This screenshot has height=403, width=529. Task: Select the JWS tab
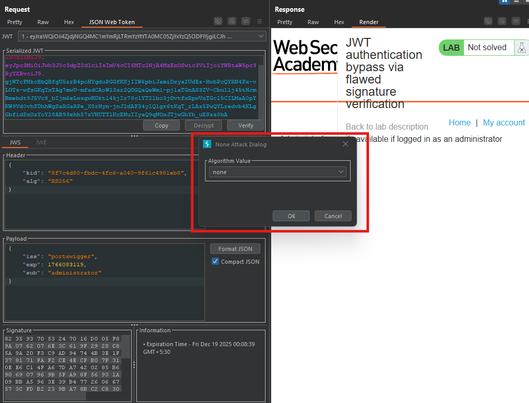coord(15,142)
